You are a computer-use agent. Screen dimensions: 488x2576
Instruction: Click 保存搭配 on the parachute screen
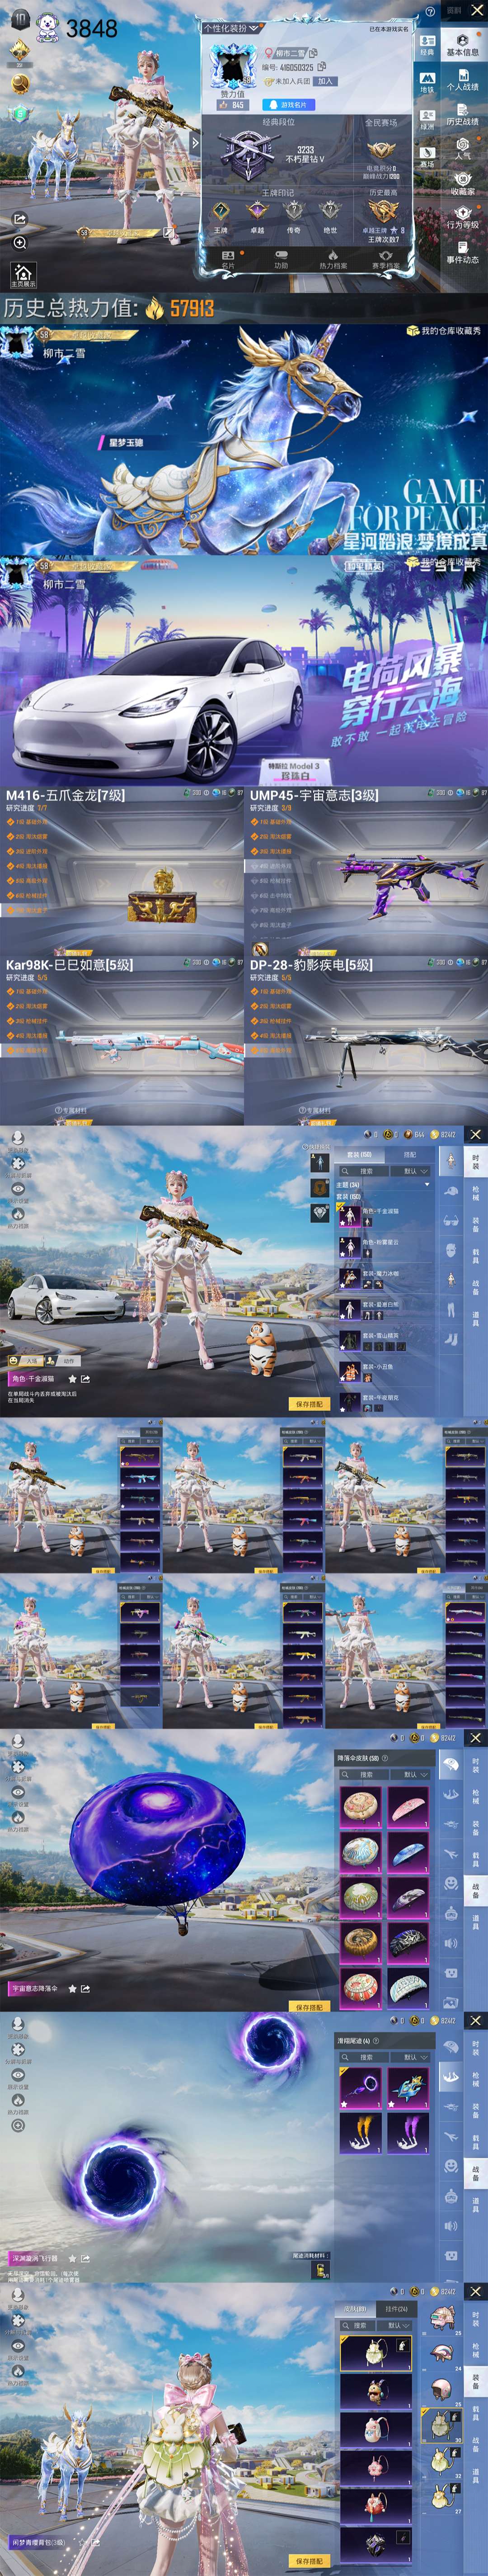[x=310, y=2006]
